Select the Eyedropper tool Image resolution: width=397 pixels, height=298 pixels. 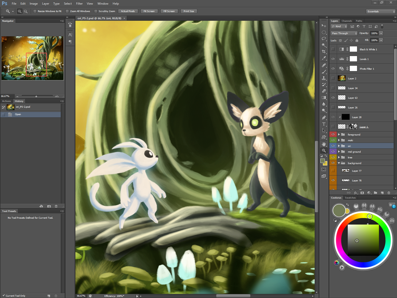[324, 58]
